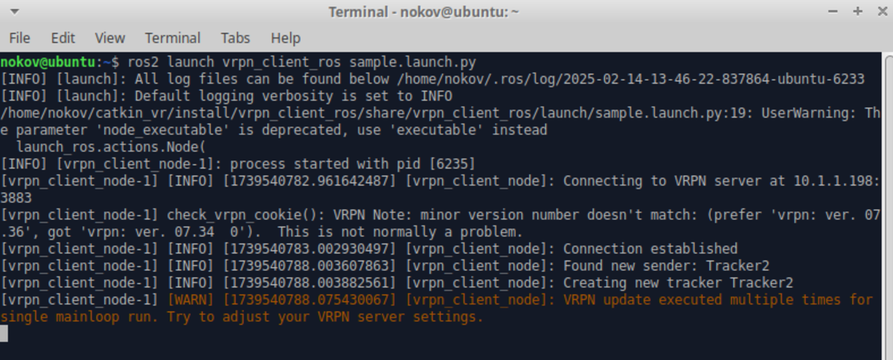Open the Help menu
Screen dimensions: 893x360
click(286, 38)
